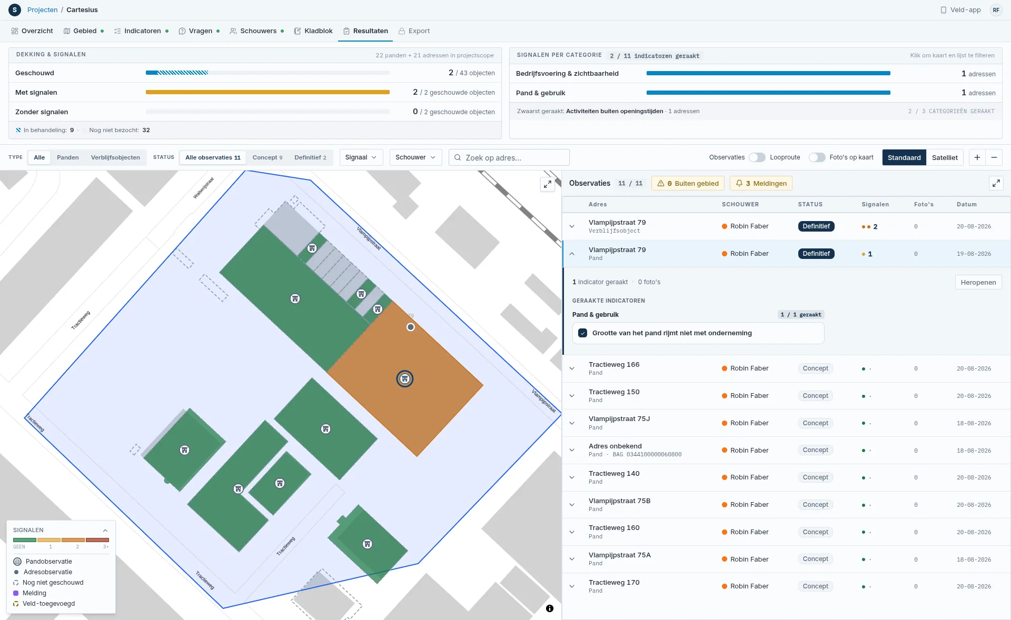Filter by Pand & gebruik category row
This screenshot has width=1011, height=620.
tap(756, 93)
